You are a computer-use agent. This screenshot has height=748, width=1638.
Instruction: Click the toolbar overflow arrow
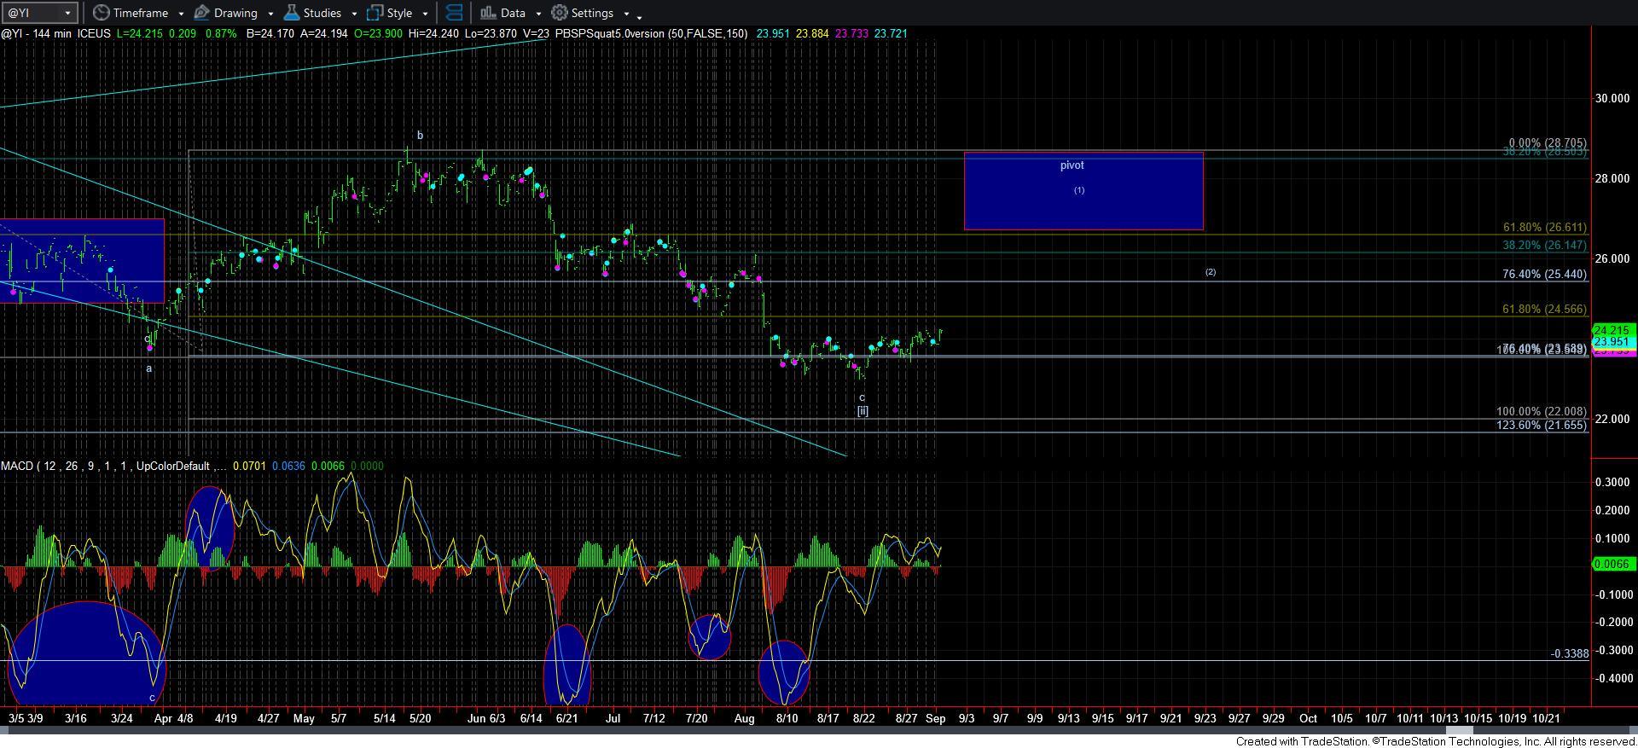click(640, 15)
